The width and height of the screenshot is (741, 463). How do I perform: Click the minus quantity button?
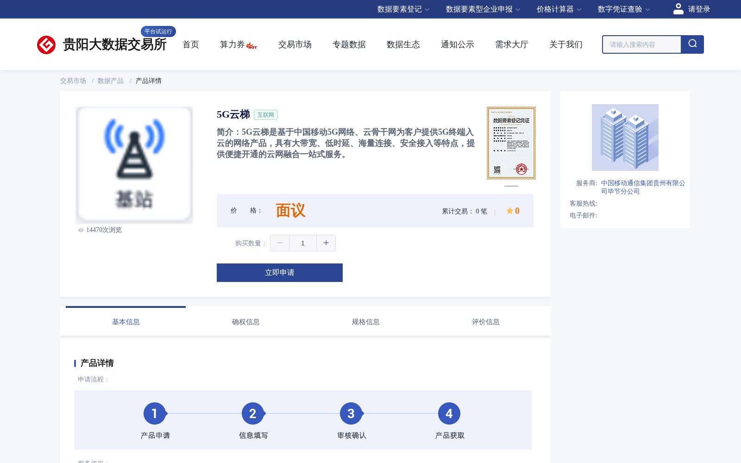(280, 243)
